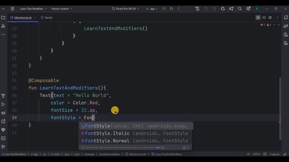Screen dimensions: 289x162
Task: Start debugging the app
Action: point(172,9)
